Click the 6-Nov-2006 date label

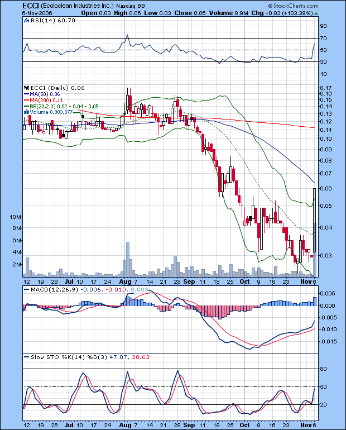pyautogui.click(x=37, y=13)
